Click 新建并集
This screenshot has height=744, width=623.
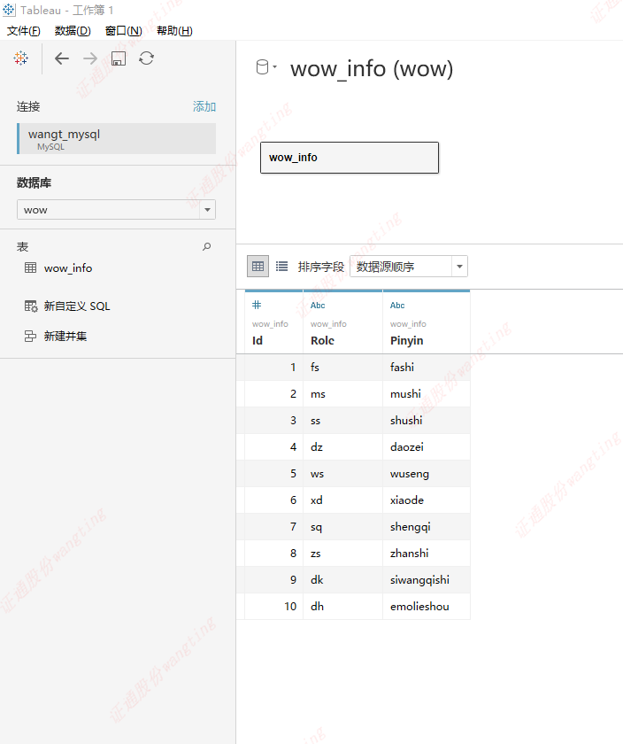click(x=65, y=336)
